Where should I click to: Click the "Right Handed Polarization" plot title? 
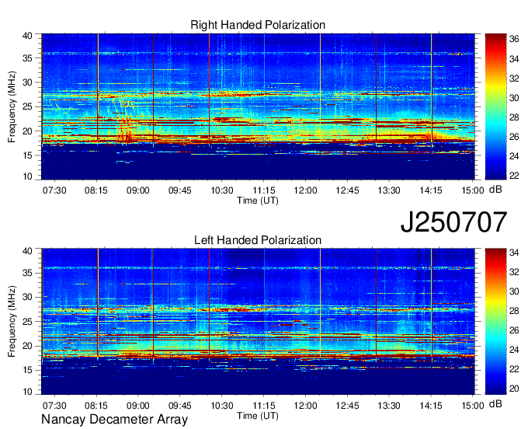[258, 25]
